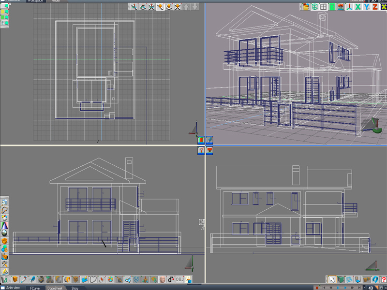This screenshot has width=387, height=290.
Task: Click the small camera object in front view
Action: [202, 223]
